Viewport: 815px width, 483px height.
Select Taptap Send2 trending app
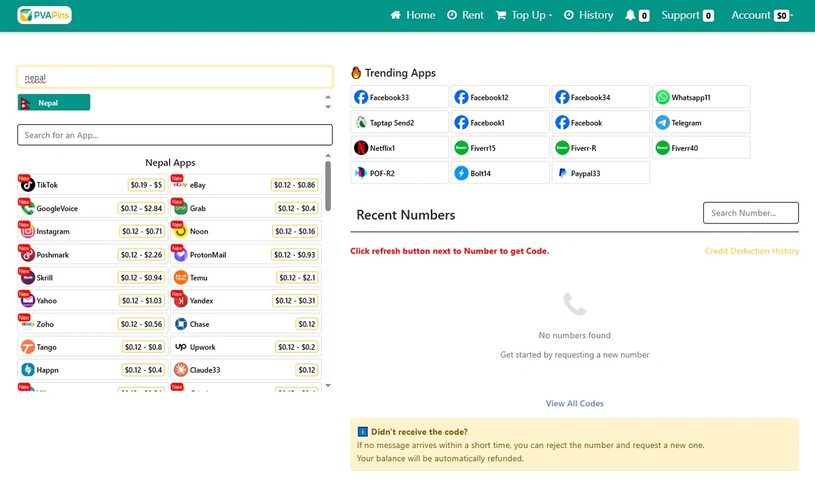tap(400, 123)
